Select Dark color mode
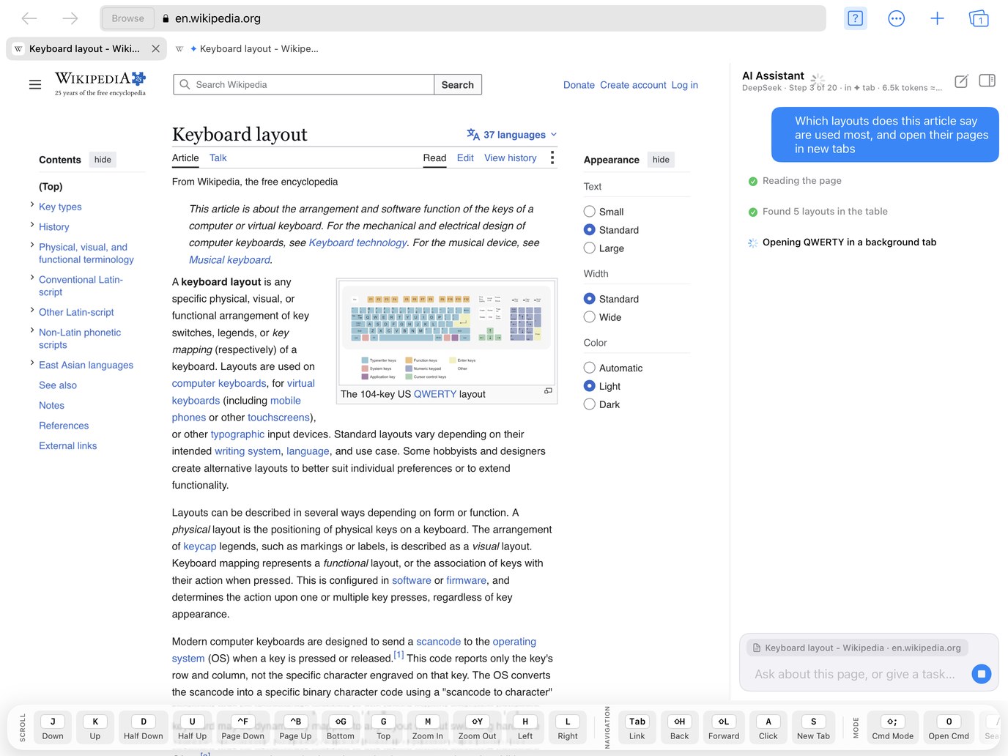The width and height of the screenshot is (1008, 756). pyautogui.click(x=590, y=404)
